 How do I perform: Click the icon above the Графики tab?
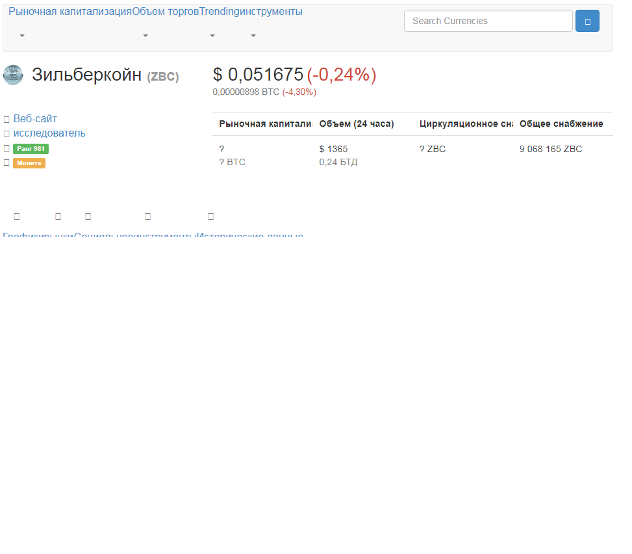click(x=17, y=217)
